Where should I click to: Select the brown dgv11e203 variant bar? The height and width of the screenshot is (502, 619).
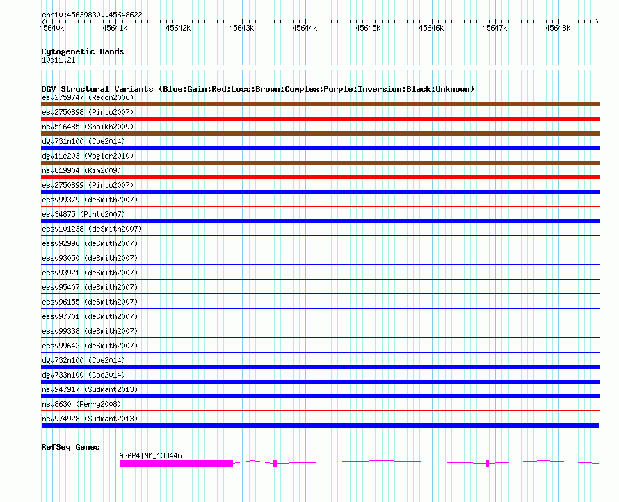pos(320,163)
